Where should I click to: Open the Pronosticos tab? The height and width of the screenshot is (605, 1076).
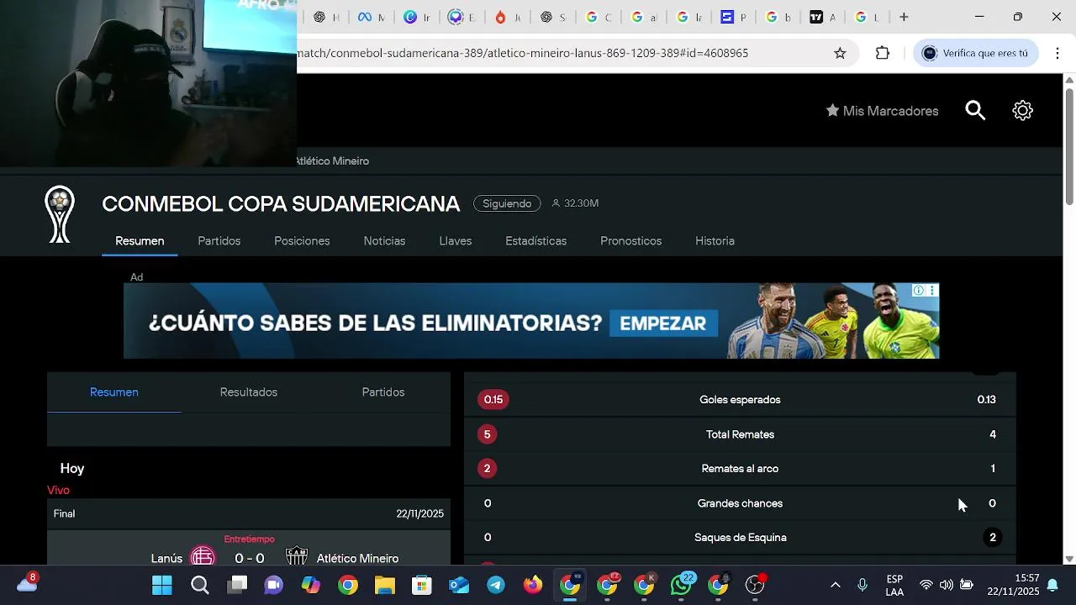tap(630, 241)
